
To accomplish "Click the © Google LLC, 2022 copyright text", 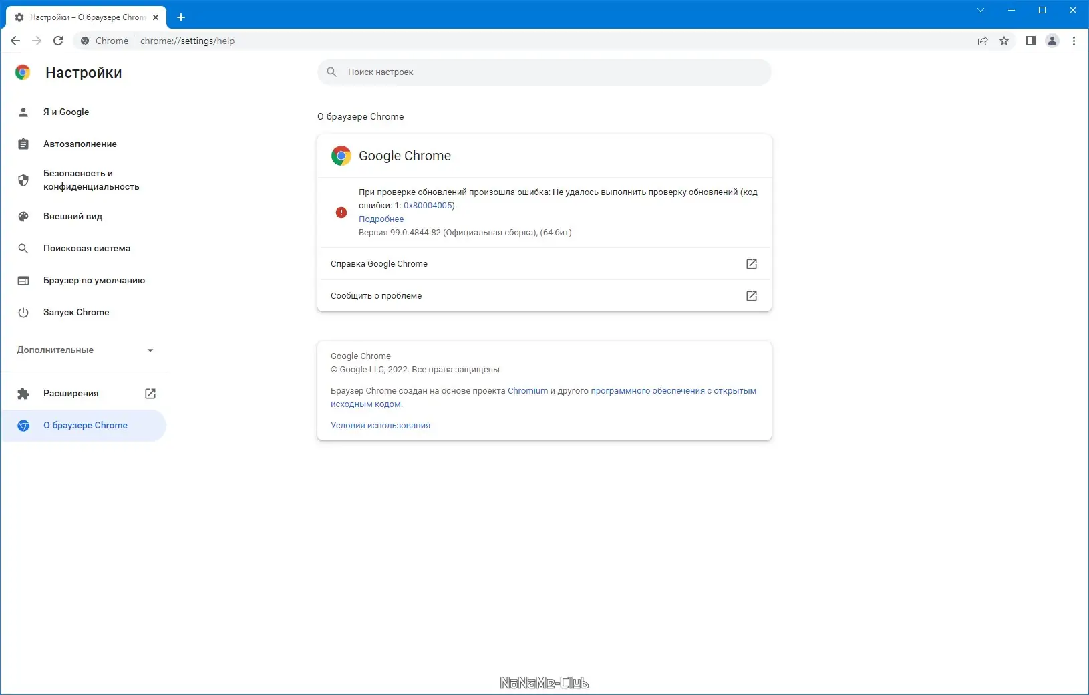I will pos(416,370).
